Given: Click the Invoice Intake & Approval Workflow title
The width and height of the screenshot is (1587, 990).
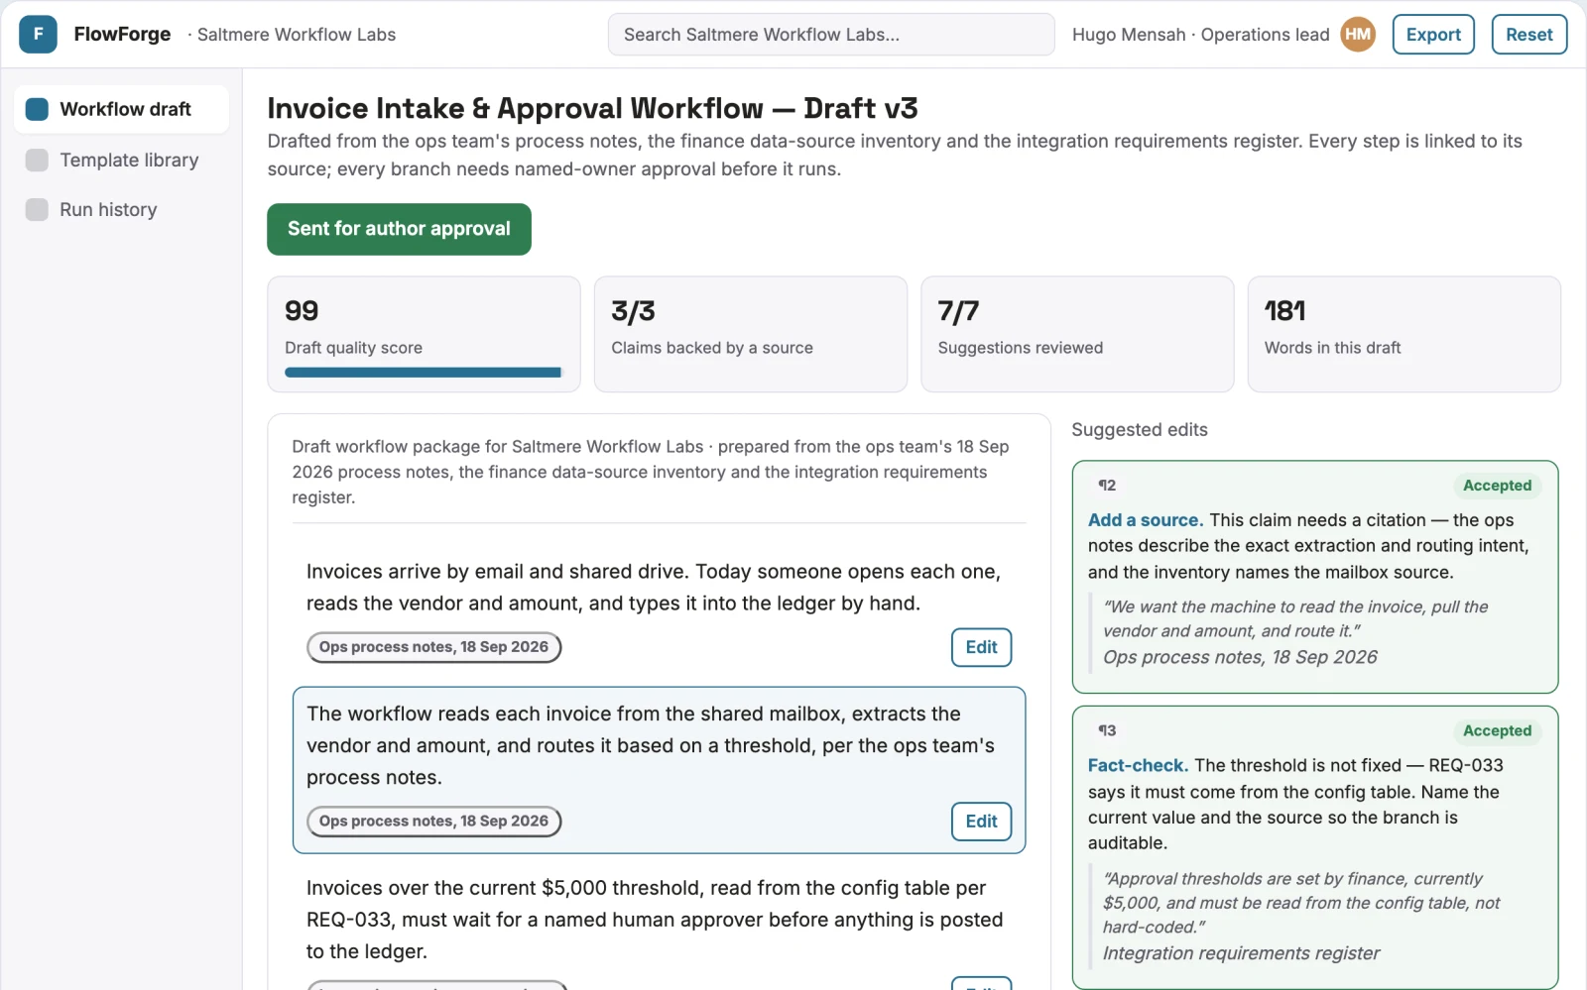Looking at the screenshot, I should pos(592,108).
